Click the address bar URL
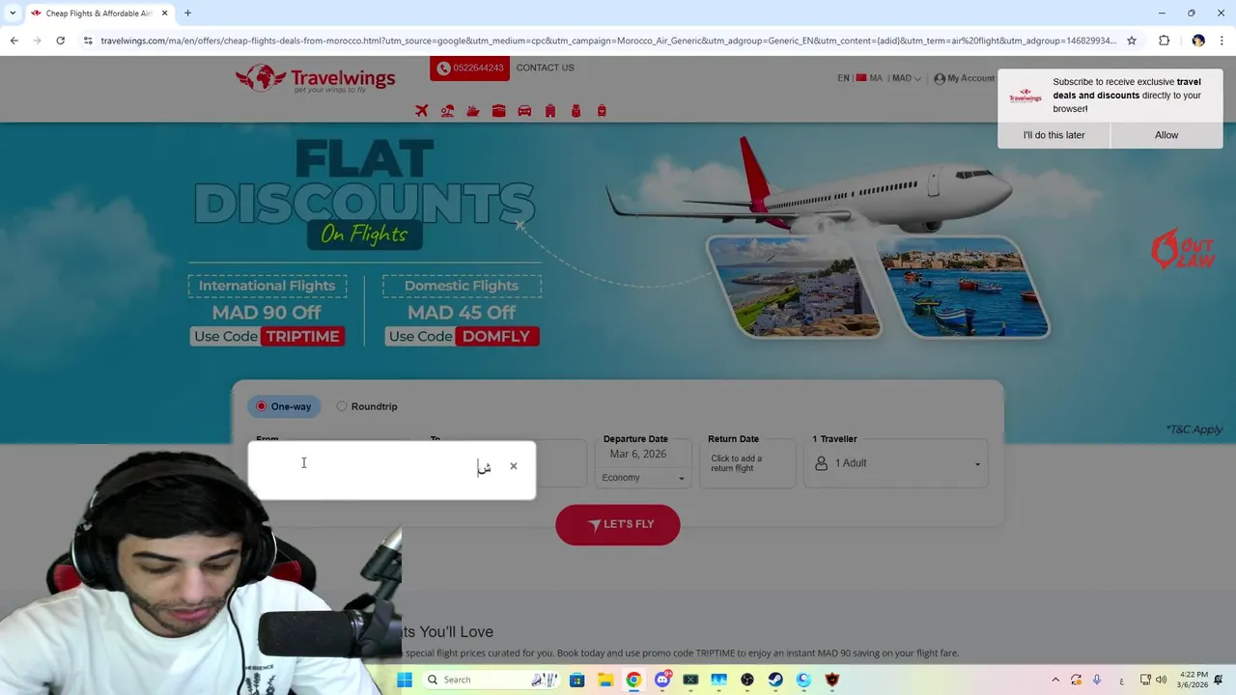The image size is (1236, 695). [608, 41]
